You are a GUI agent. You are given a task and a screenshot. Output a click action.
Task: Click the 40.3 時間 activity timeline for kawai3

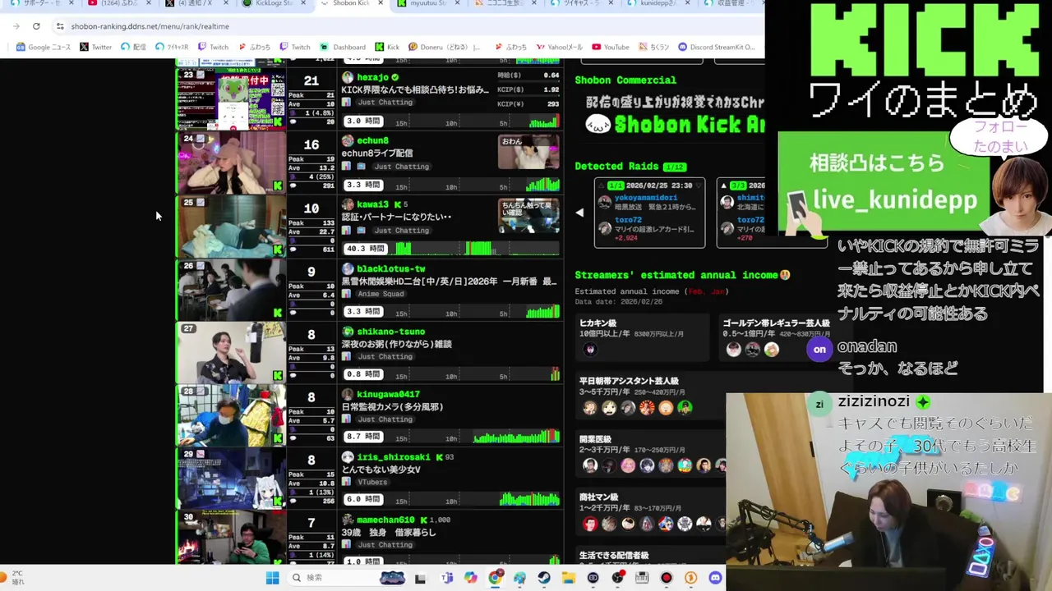coord(450,248)
